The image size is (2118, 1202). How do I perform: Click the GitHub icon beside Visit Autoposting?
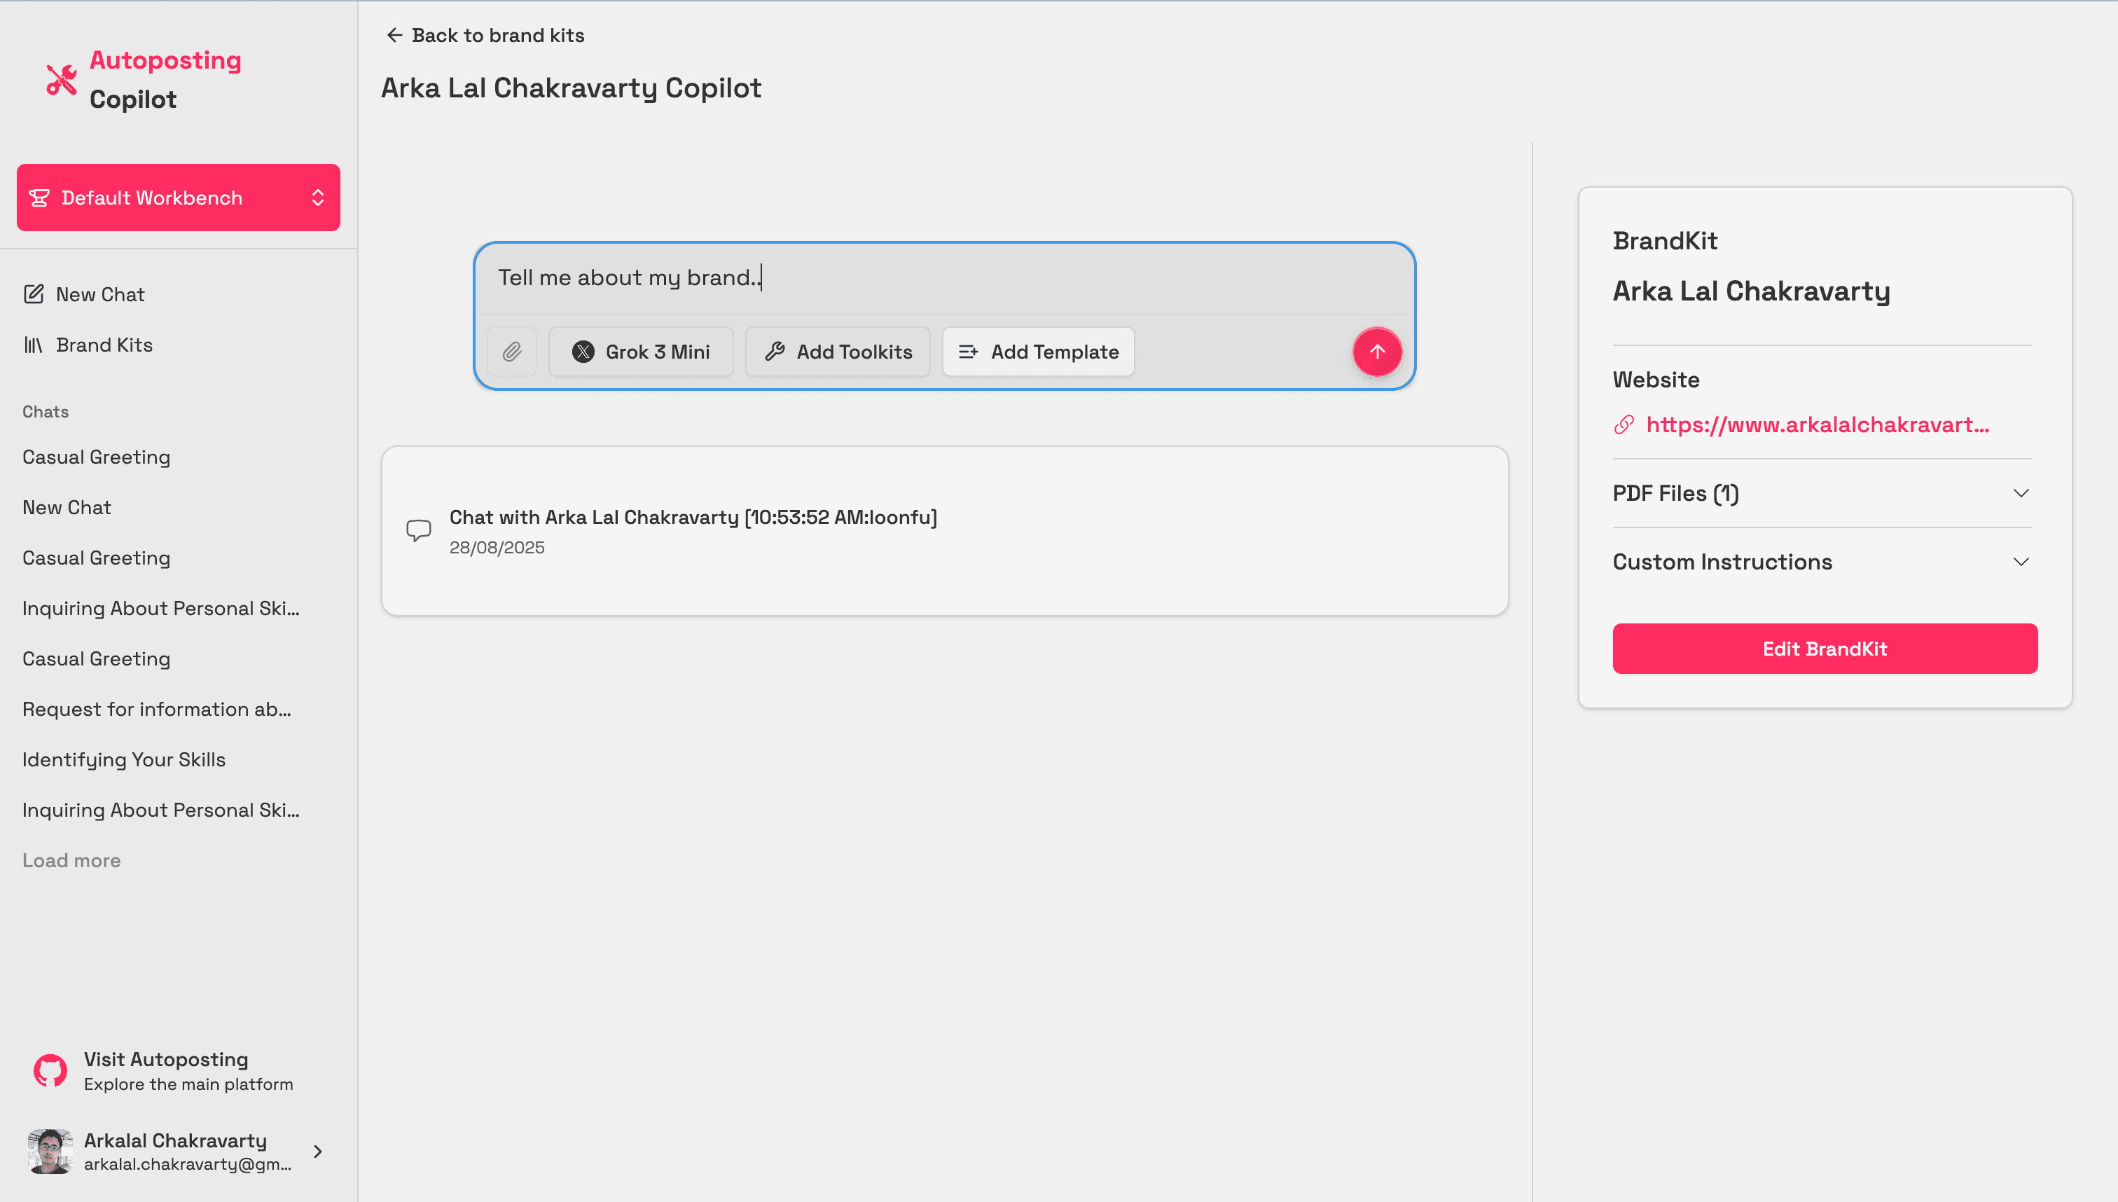coord(50,1071)
